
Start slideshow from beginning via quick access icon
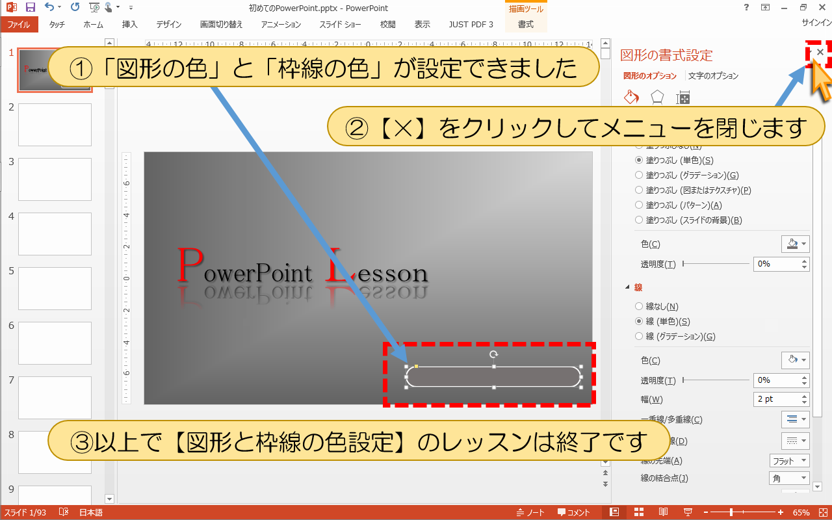click(x=94, y=8)
